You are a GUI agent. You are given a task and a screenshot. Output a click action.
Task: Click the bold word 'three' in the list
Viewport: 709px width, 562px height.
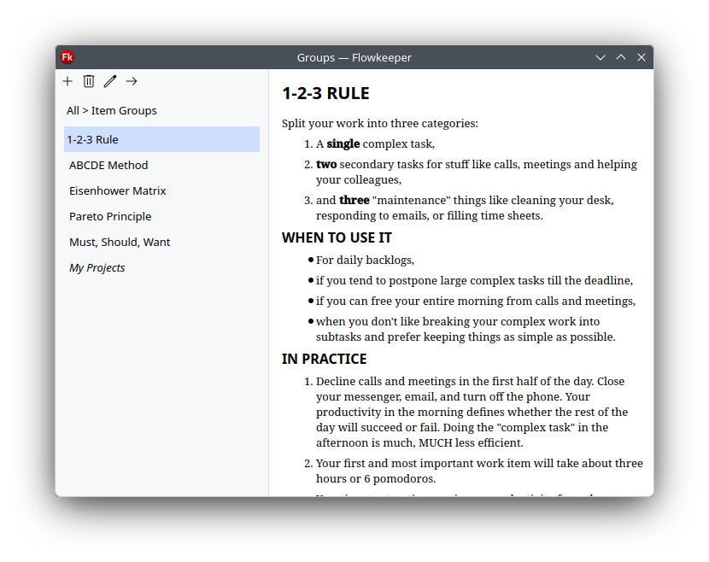click(x=354, y=200)
